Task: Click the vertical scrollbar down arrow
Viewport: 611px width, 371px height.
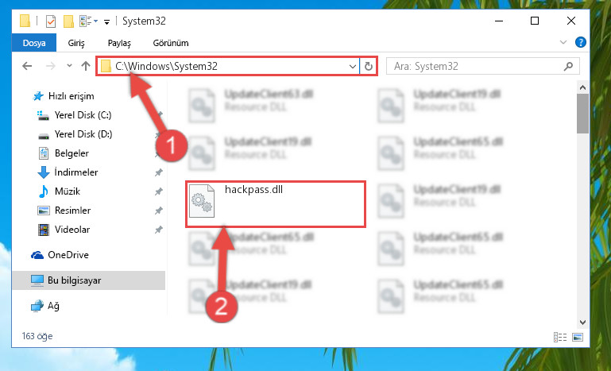Action: (582, 322)
